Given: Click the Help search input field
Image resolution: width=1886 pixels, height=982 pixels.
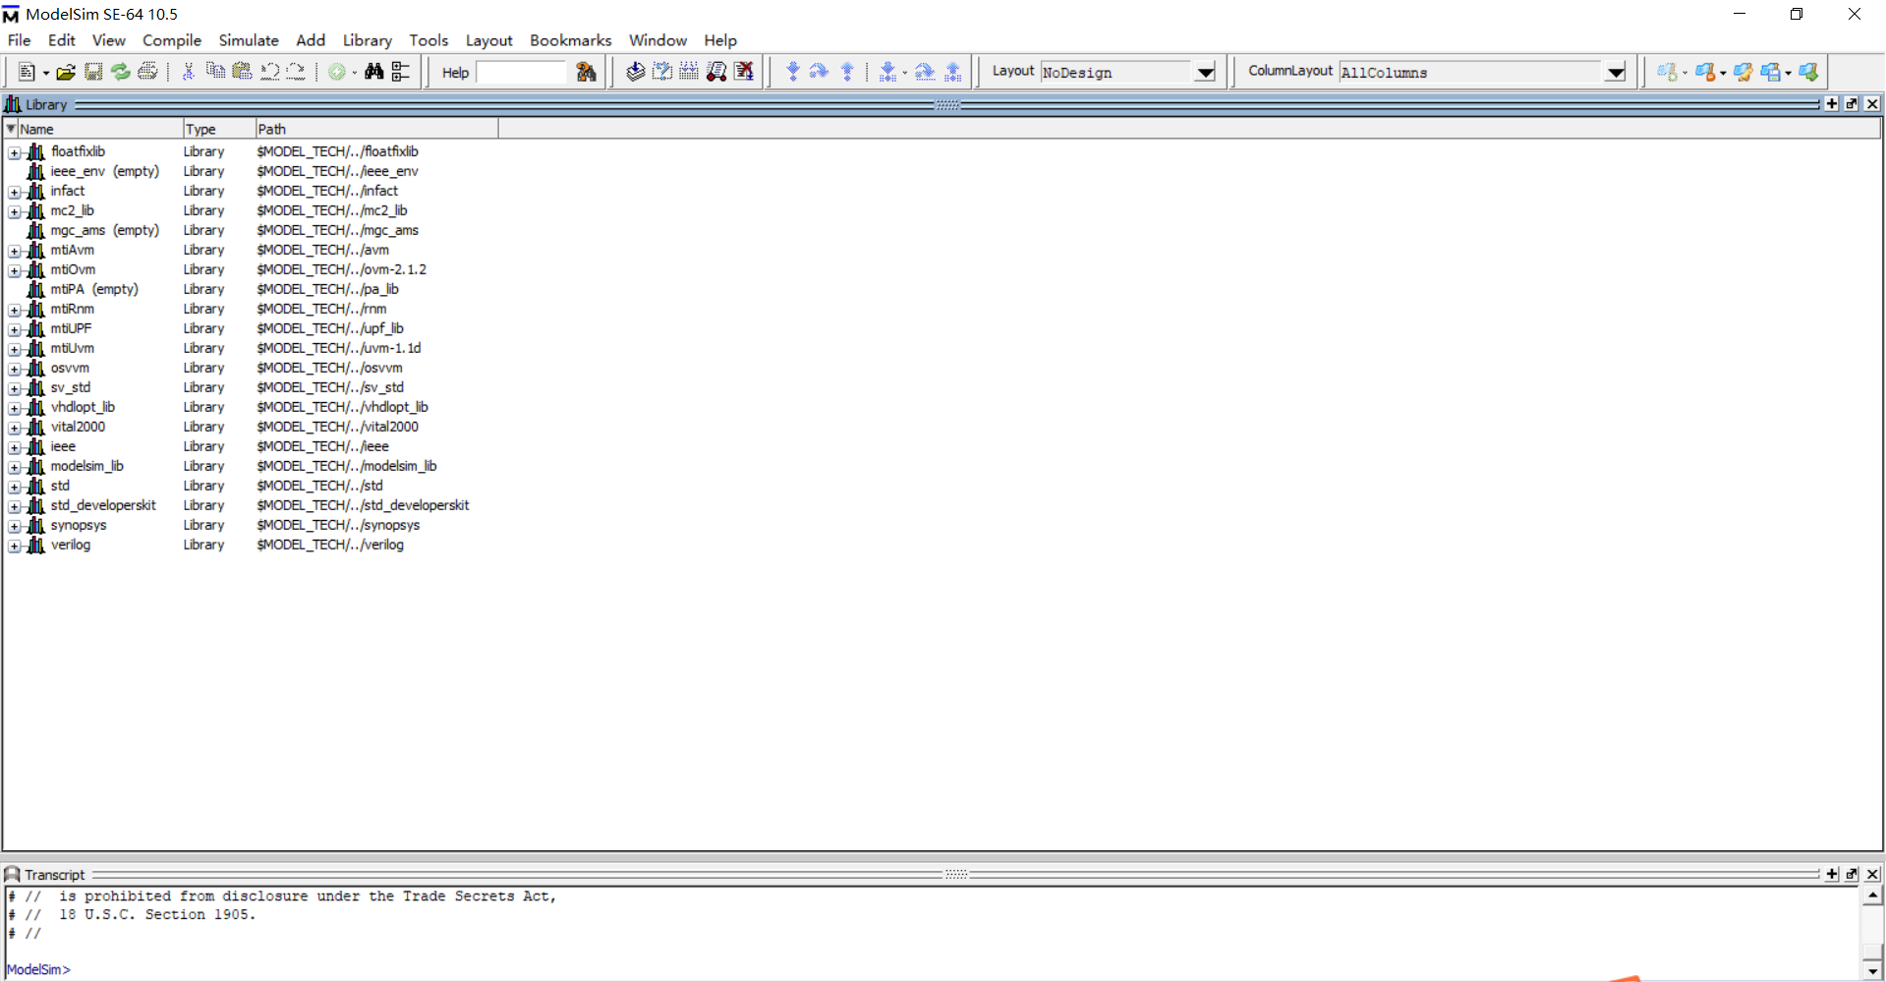Looking at the screenshot, I should click(x=522, y=73).
